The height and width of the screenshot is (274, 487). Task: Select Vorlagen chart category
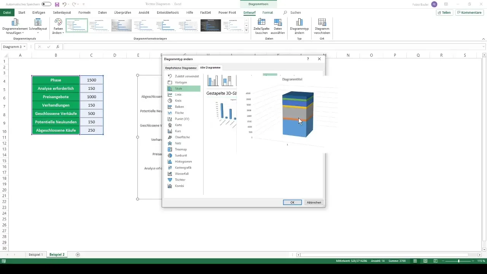184,82
